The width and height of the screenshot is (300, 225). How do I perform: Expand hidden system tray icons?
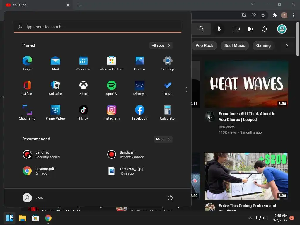click(250, 218)
